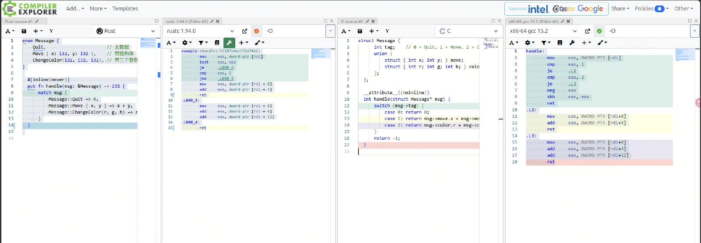The height and width of the screenshot is (243, 701).
Task: Save the C source editor contents
Action: tap(360, 31)
